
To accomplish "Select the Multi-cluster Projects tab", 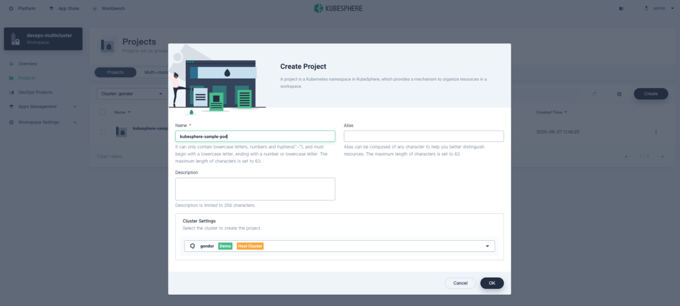I will coord(156,72).
